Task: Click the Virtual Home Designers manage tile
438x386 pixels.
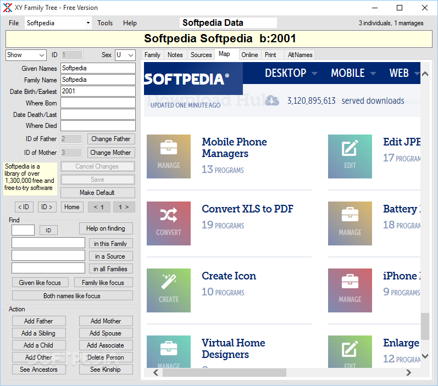Action: click(168, 351)
